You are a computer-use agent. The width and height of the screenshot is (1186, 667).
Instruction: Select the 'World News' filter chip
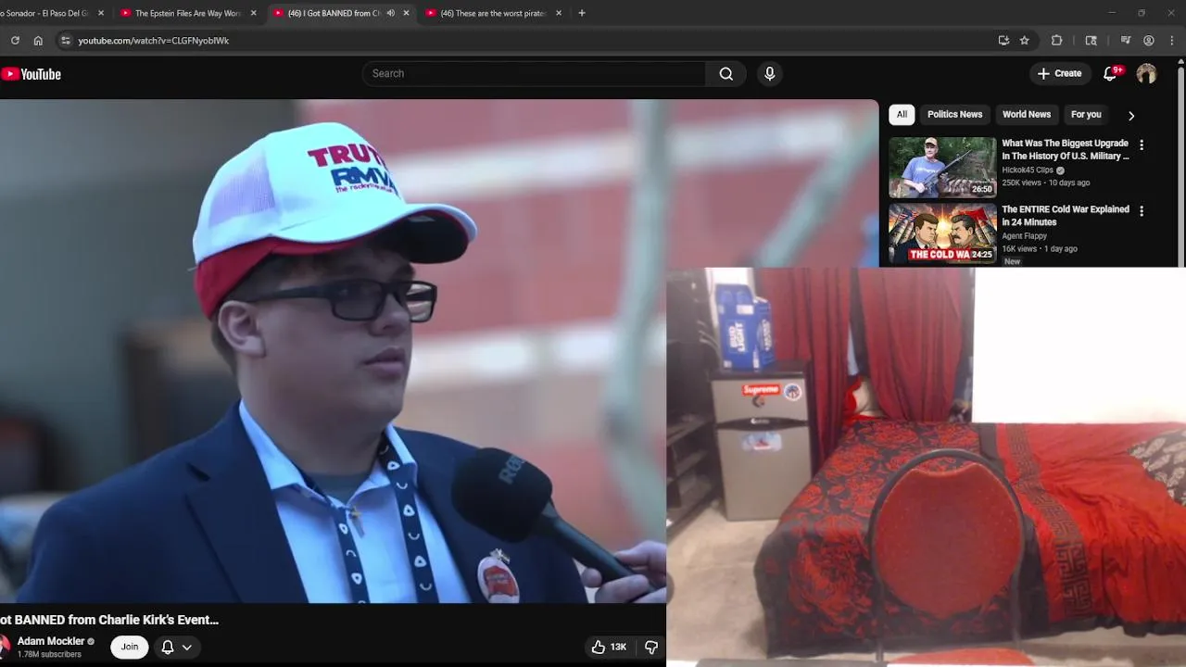tap(1027, 115)
